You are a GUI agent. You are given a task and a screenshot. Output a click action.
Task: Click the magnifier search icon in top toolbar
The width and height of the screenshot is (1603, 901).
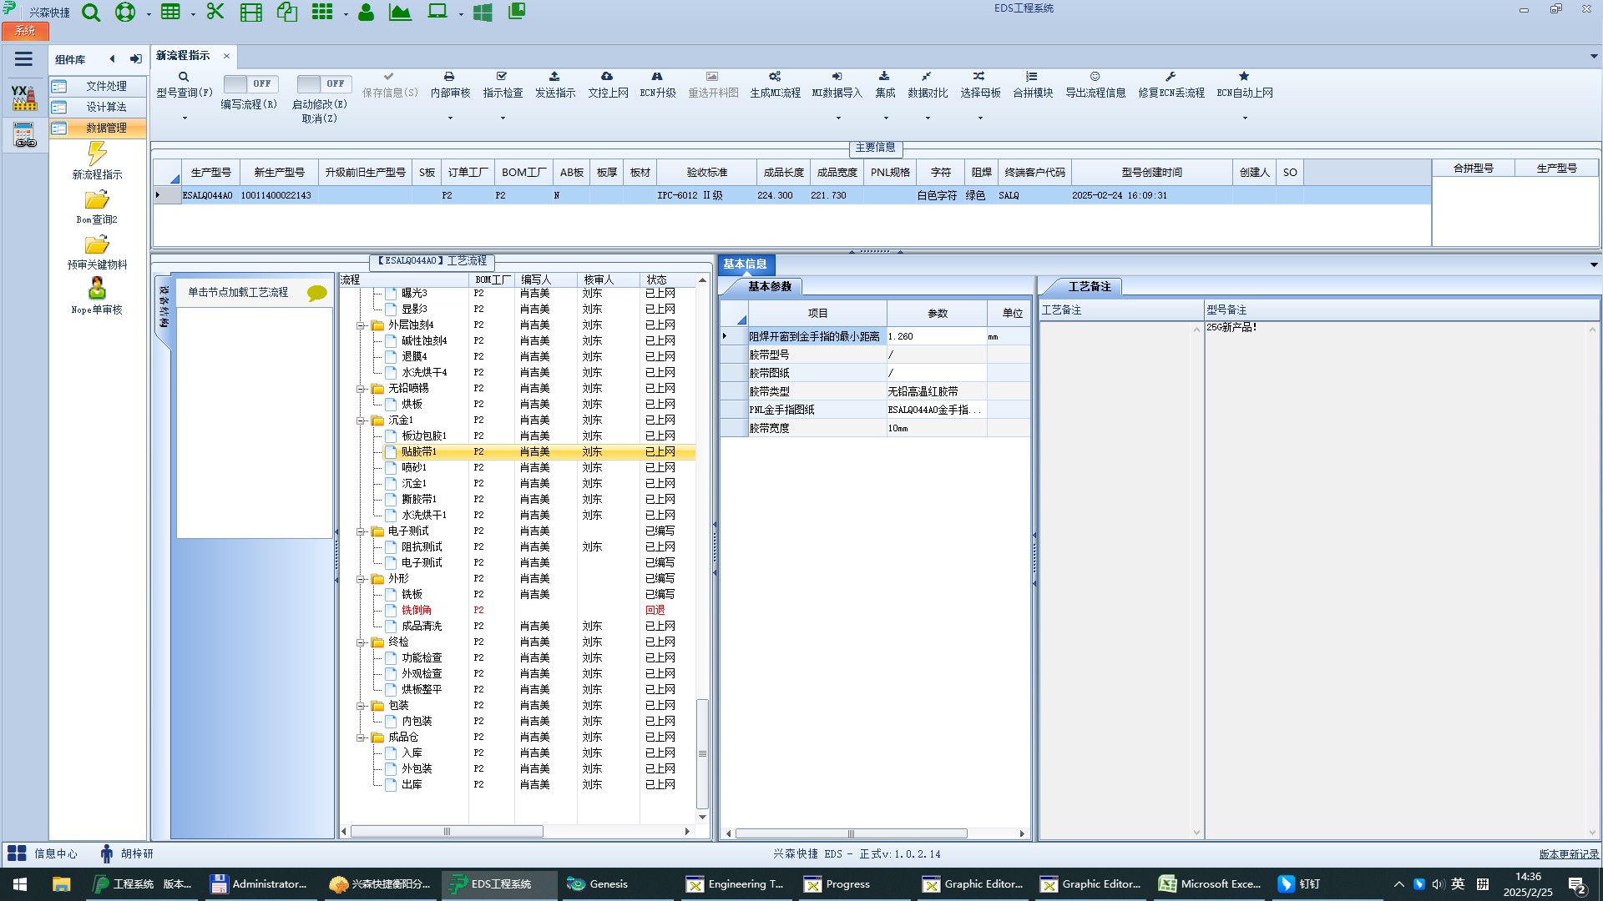pyautogui.click(x=91, y=13)
